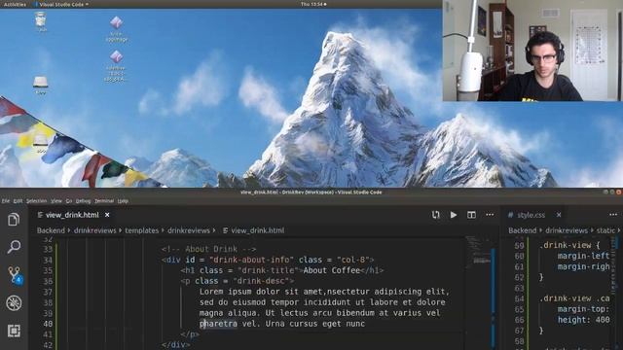The height and width of the screenshot is (350, 623).
Task: Click the "drink-desc" class string
Action: tap(262, 281)
